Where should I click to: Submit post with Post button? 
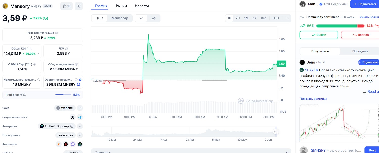372,150
